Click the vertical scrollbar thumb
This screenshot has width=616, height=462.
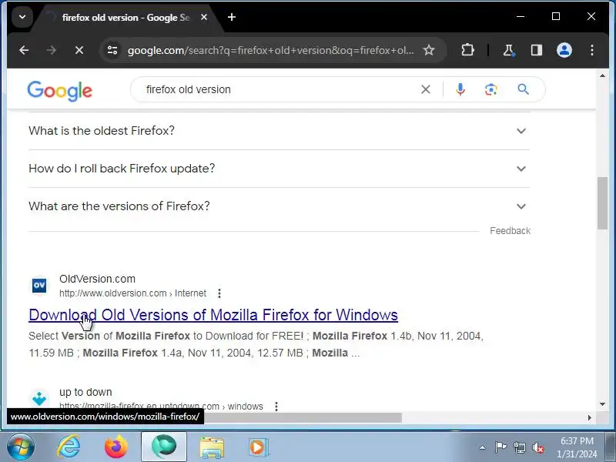602,203
